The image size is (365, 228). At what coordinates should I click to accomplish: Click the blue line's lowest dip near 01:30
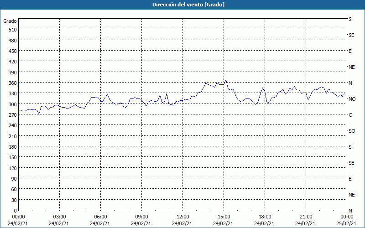coord(39,114)
